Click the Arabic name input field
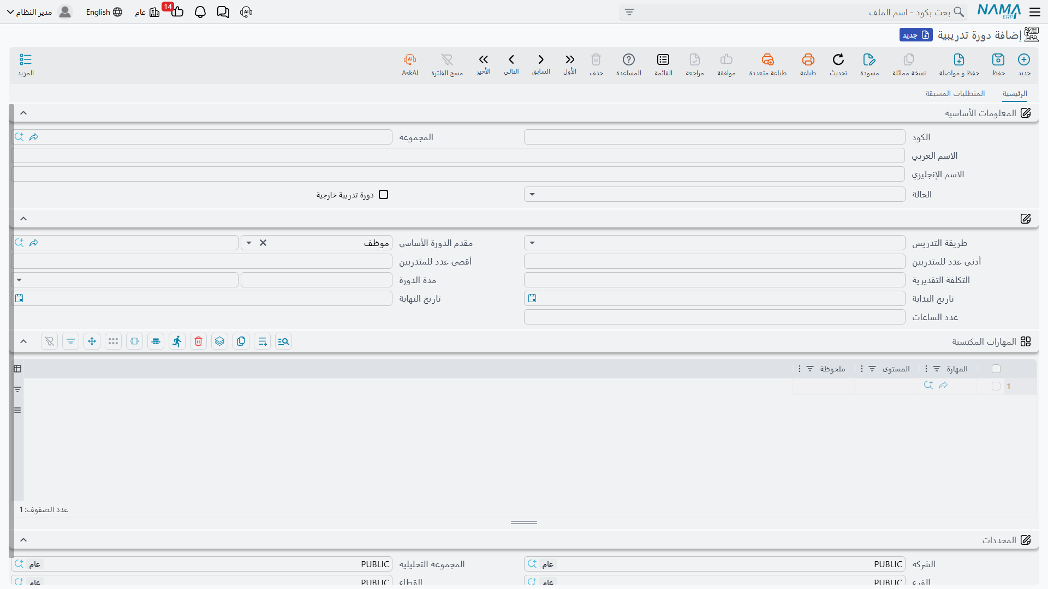The width and height of the screenshot is (1048, 589). pos(458,156)
